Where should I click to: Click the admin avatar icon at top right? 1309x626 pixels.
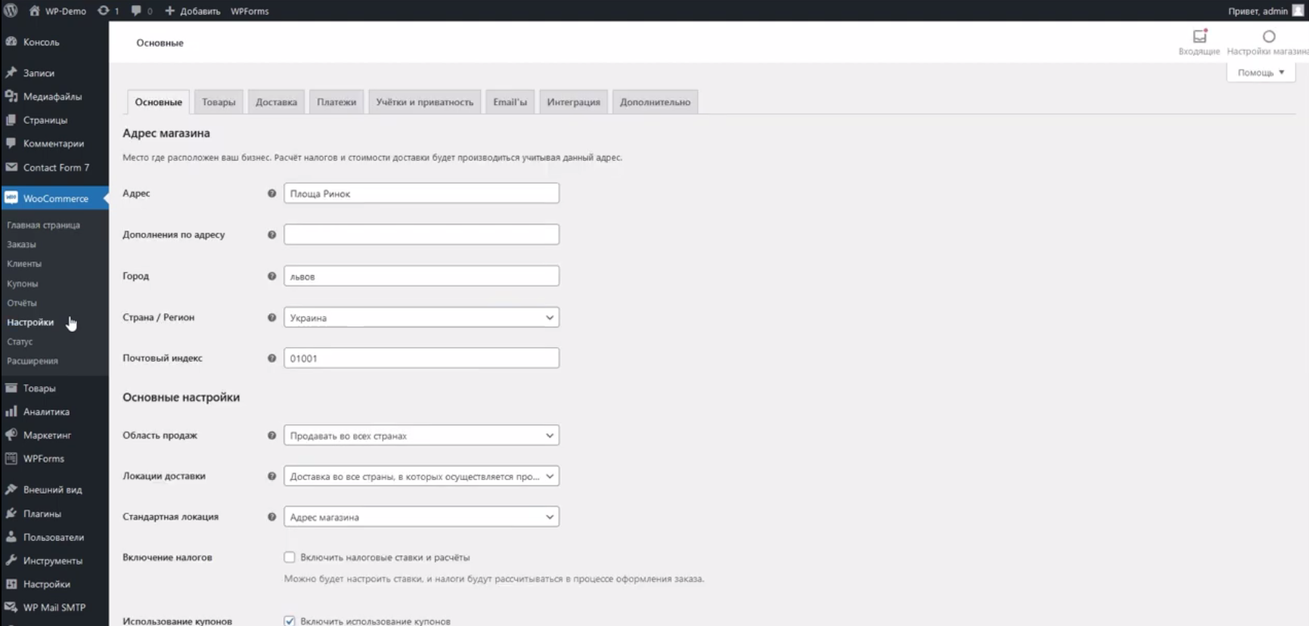(1298, 11)
